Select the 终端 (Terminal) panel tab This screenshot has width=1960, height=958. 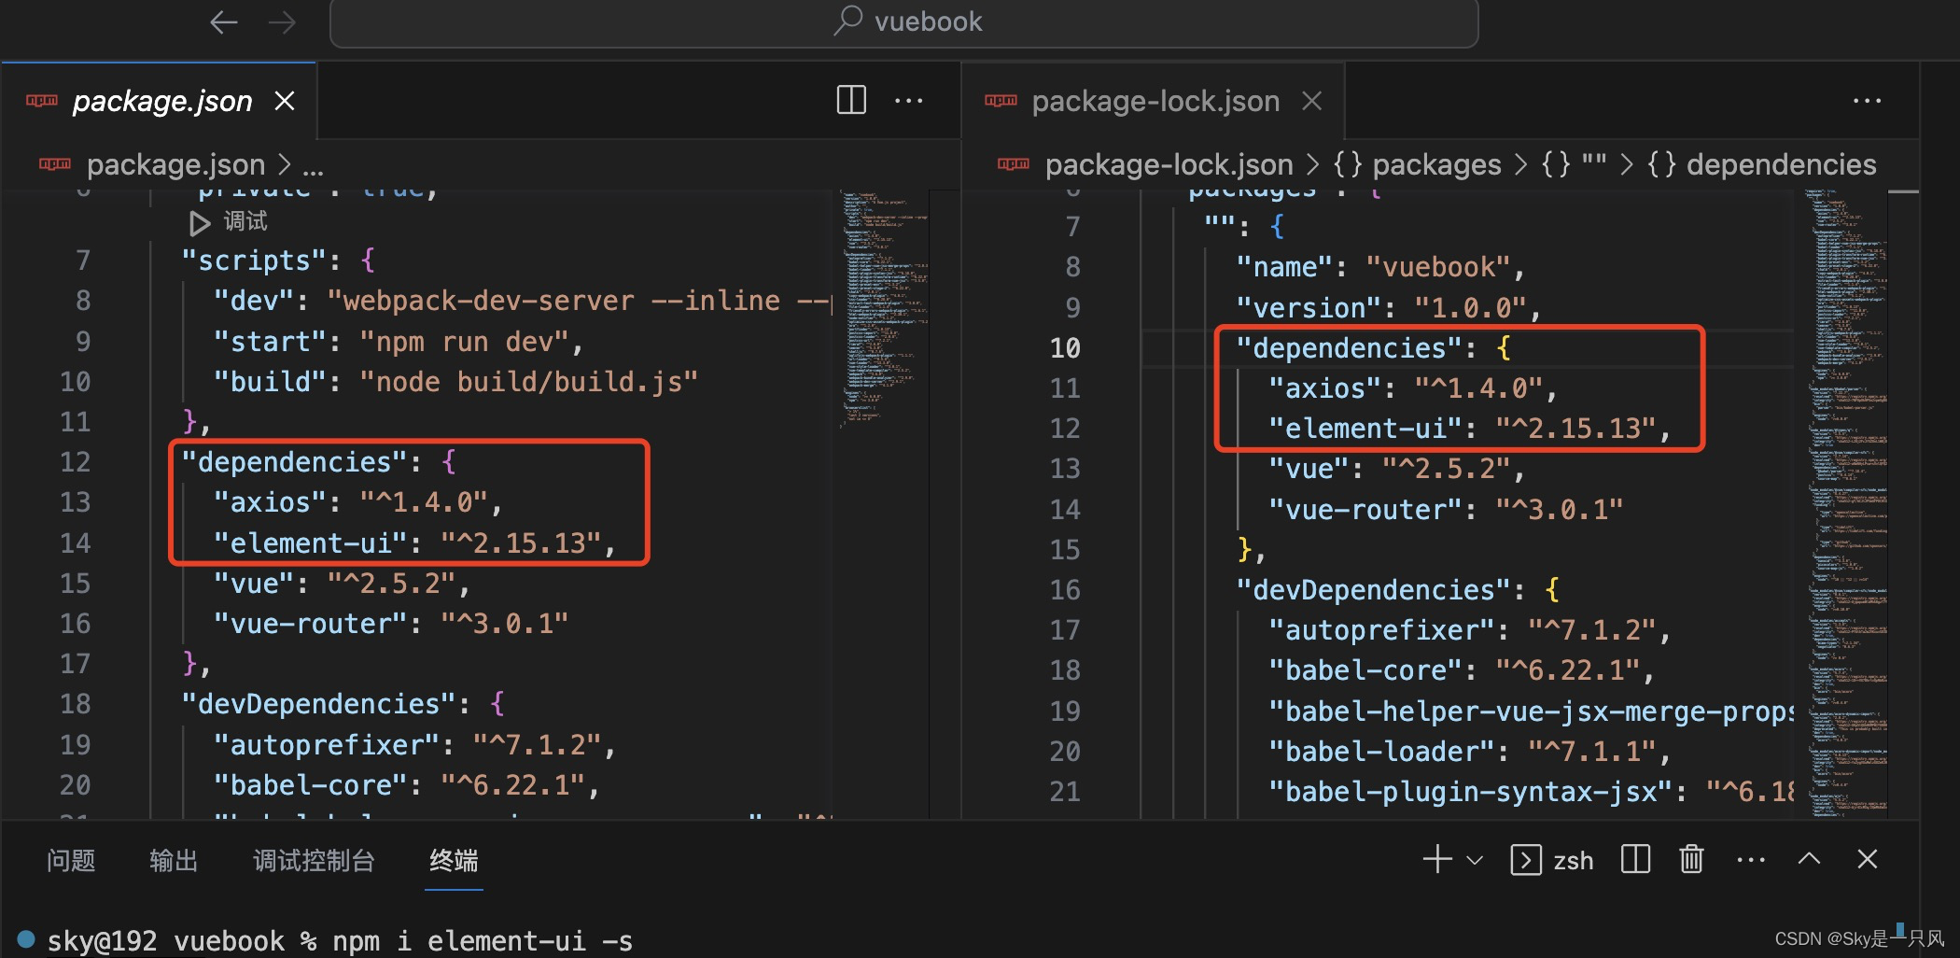[x=454, y=861]
